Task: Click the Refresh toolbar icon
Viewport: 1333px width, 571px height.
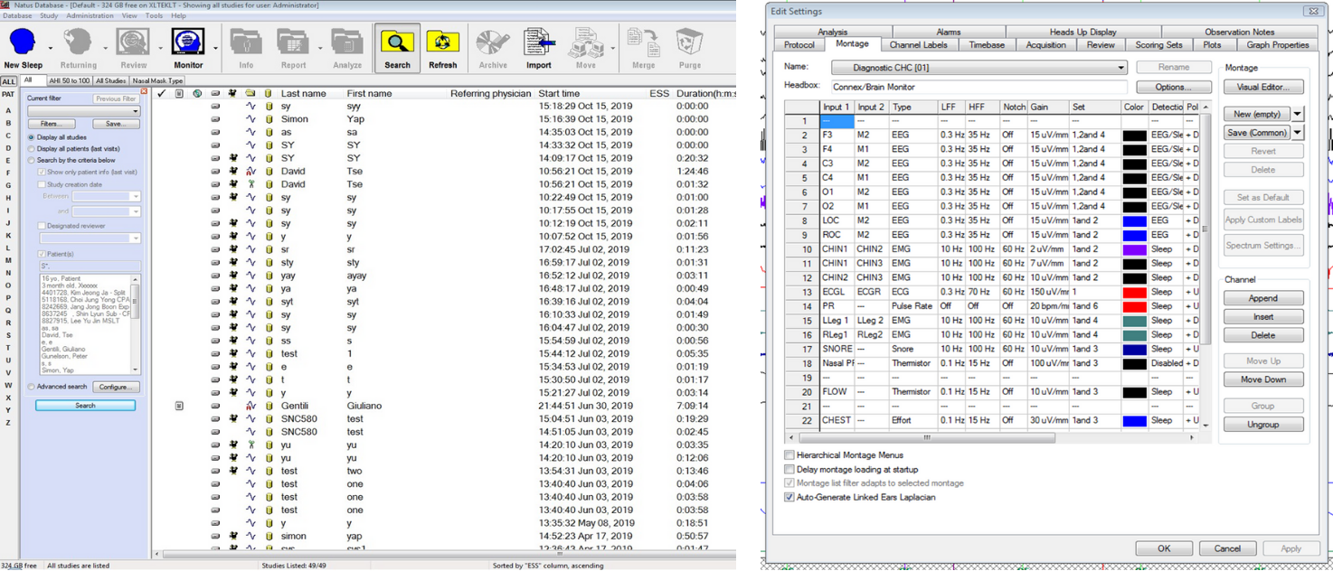Action: point(442,43)
